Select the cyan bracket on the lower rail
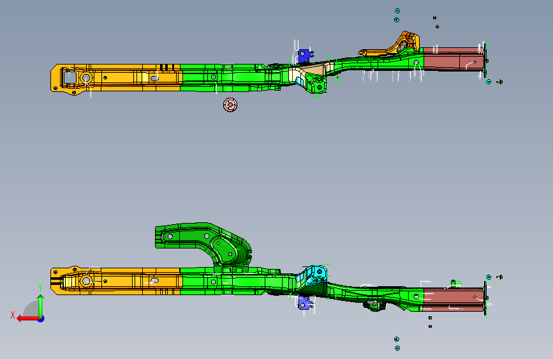The width and height of the screenshot is (553, 359). point(315,275)
